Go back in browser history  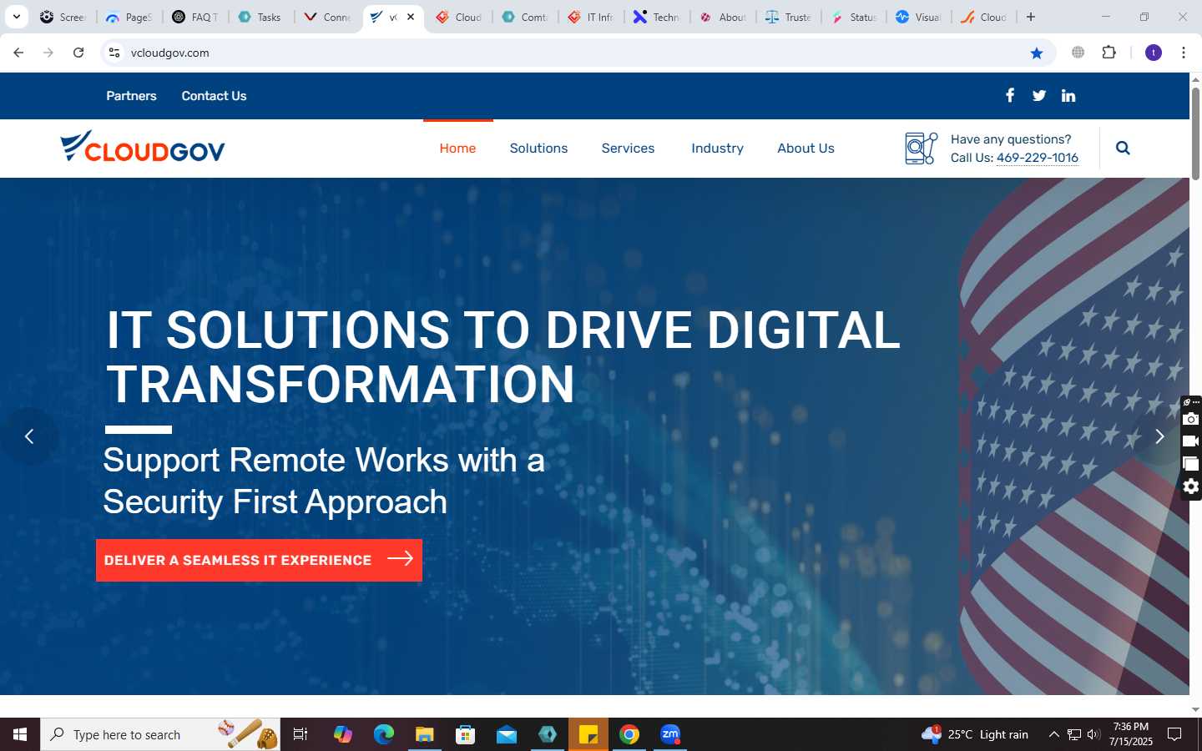click(x=18, y=53)
